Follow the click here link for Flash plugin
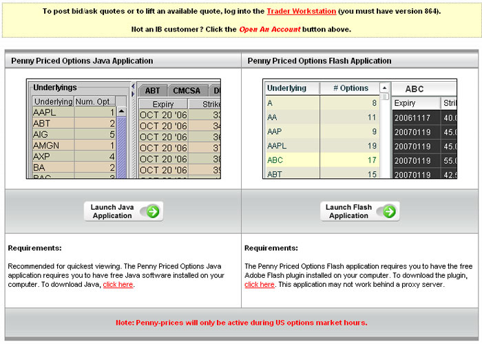The width and height of the screenshot is (482, 344). pos(260,284)
